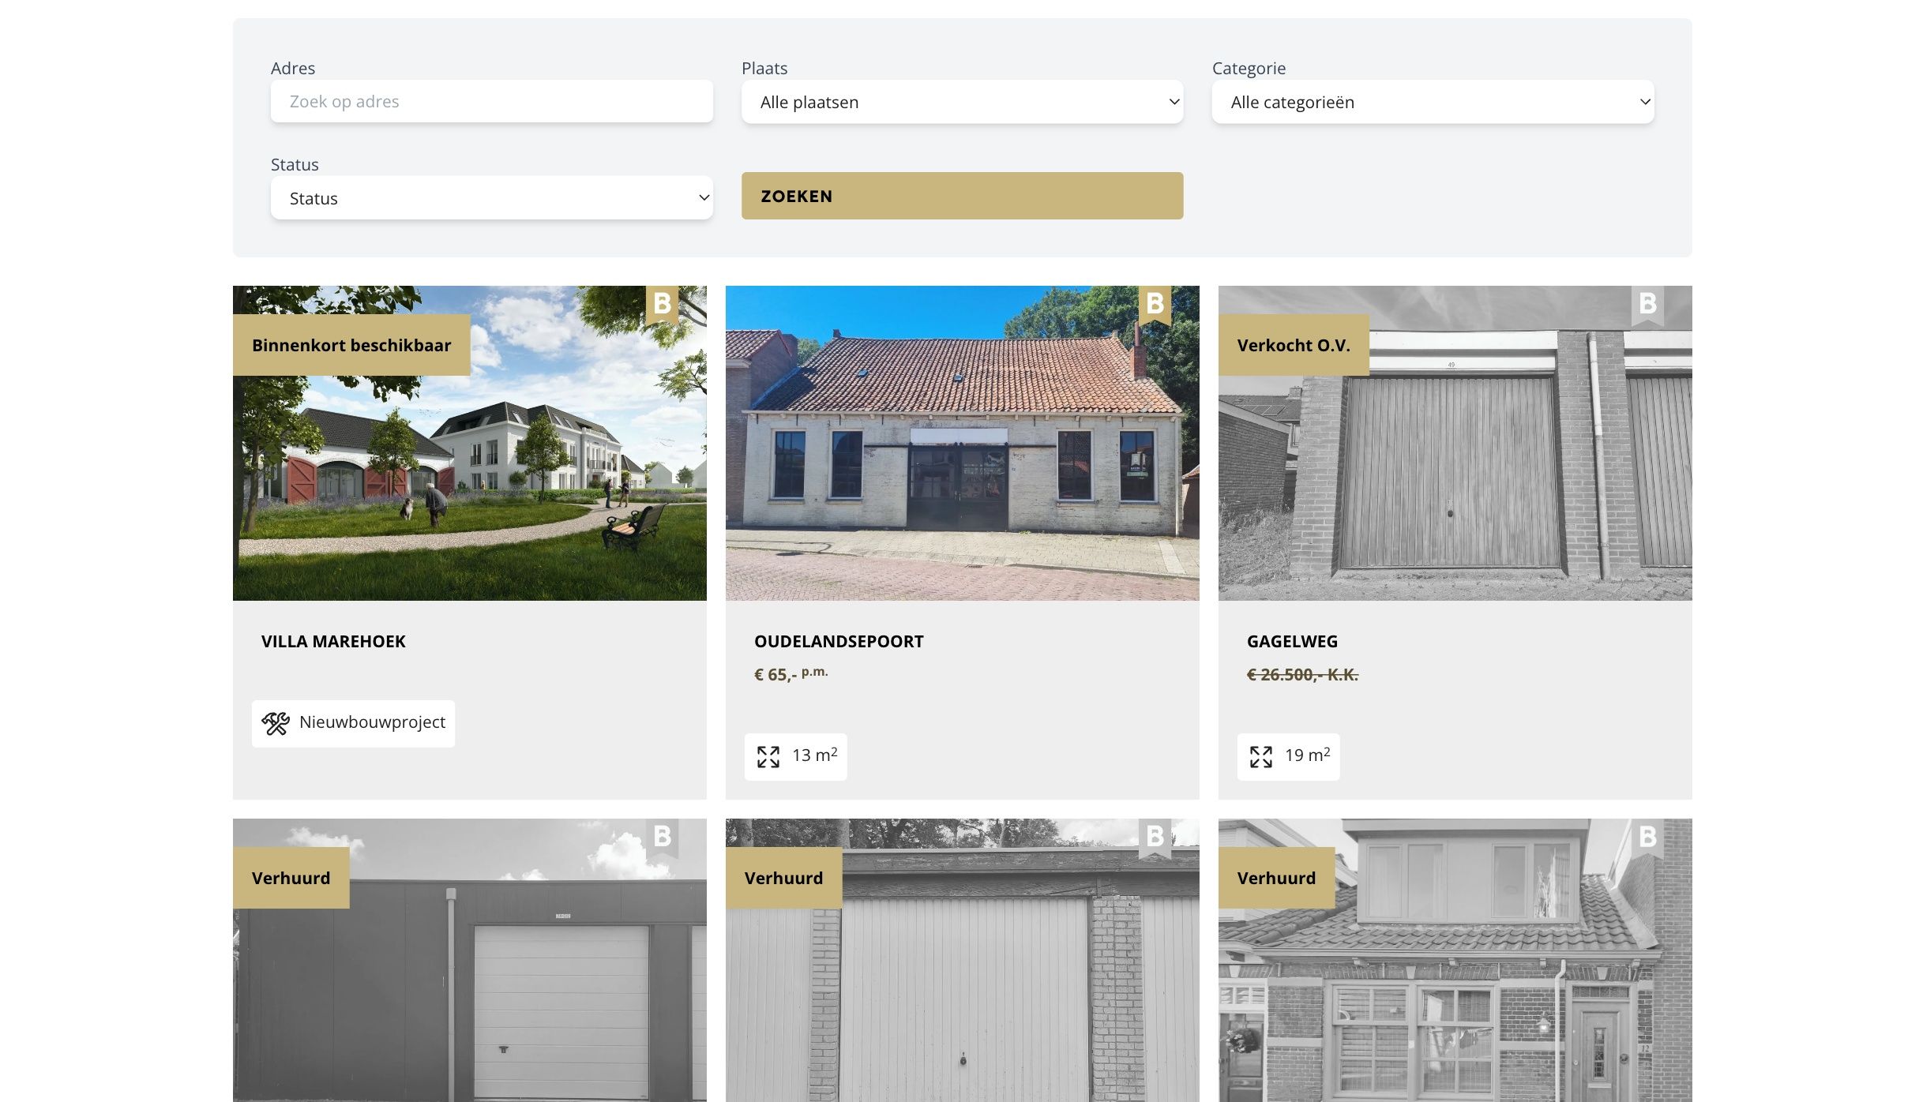Click the Verkocht O.V. status label
Image resolution: width=1919 pixels, height=1102 pixels.
(x=1294, y=345)
